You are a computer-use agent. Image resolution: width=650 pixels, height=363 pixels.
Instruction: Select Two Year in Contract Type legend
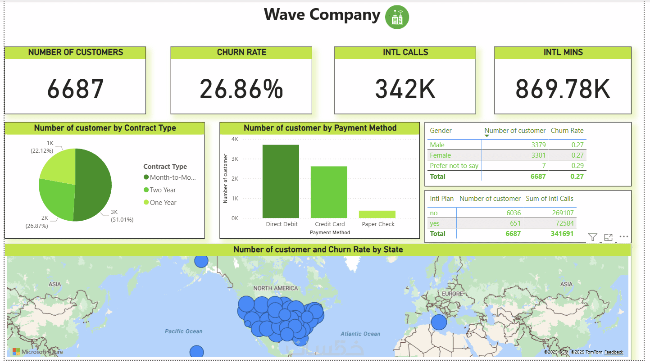coord(159,190)
